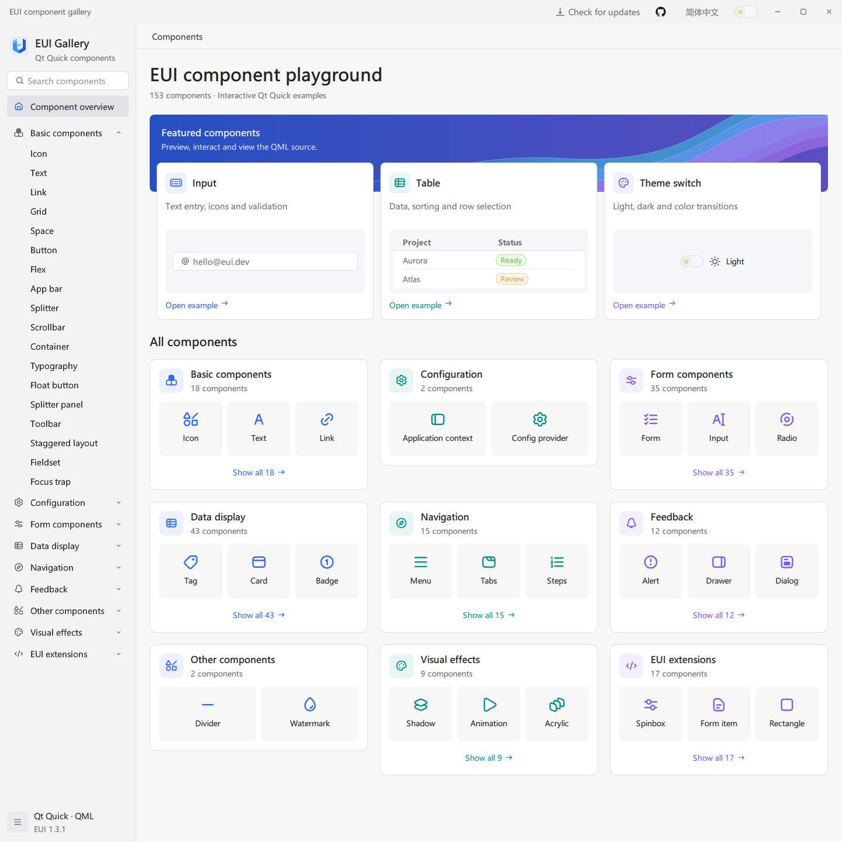
Task: Expand the Data display sidebar group
Action: click(x=68, y=546)
